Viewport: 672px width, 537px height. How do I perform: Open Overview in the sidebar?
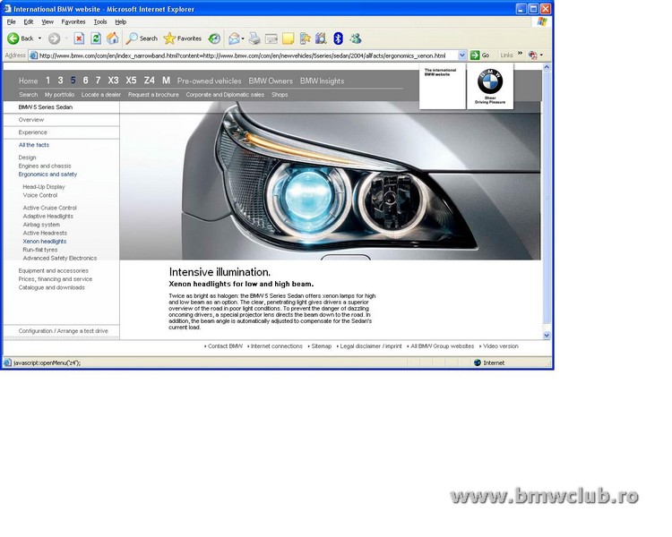pos(30,120)
